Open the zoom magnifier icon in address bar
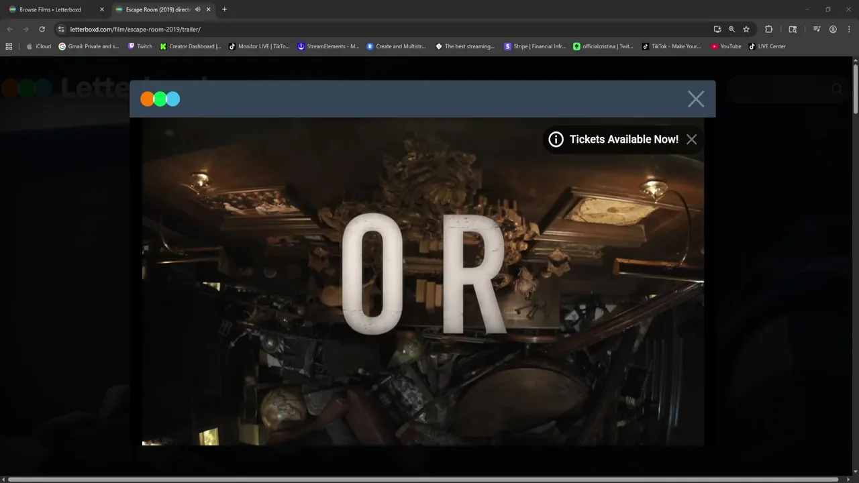 [x=731, y=30]
